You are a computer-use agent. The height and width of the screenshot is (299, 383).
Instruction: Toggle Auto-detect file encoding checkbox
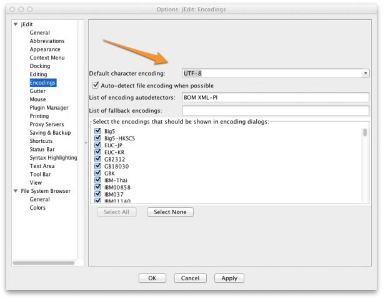95,85
